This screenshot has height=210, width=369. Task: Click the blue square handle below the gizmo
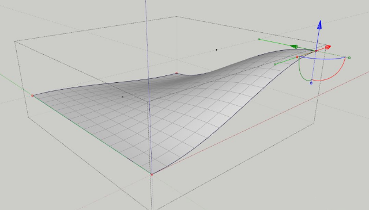(x=311, y=83)
